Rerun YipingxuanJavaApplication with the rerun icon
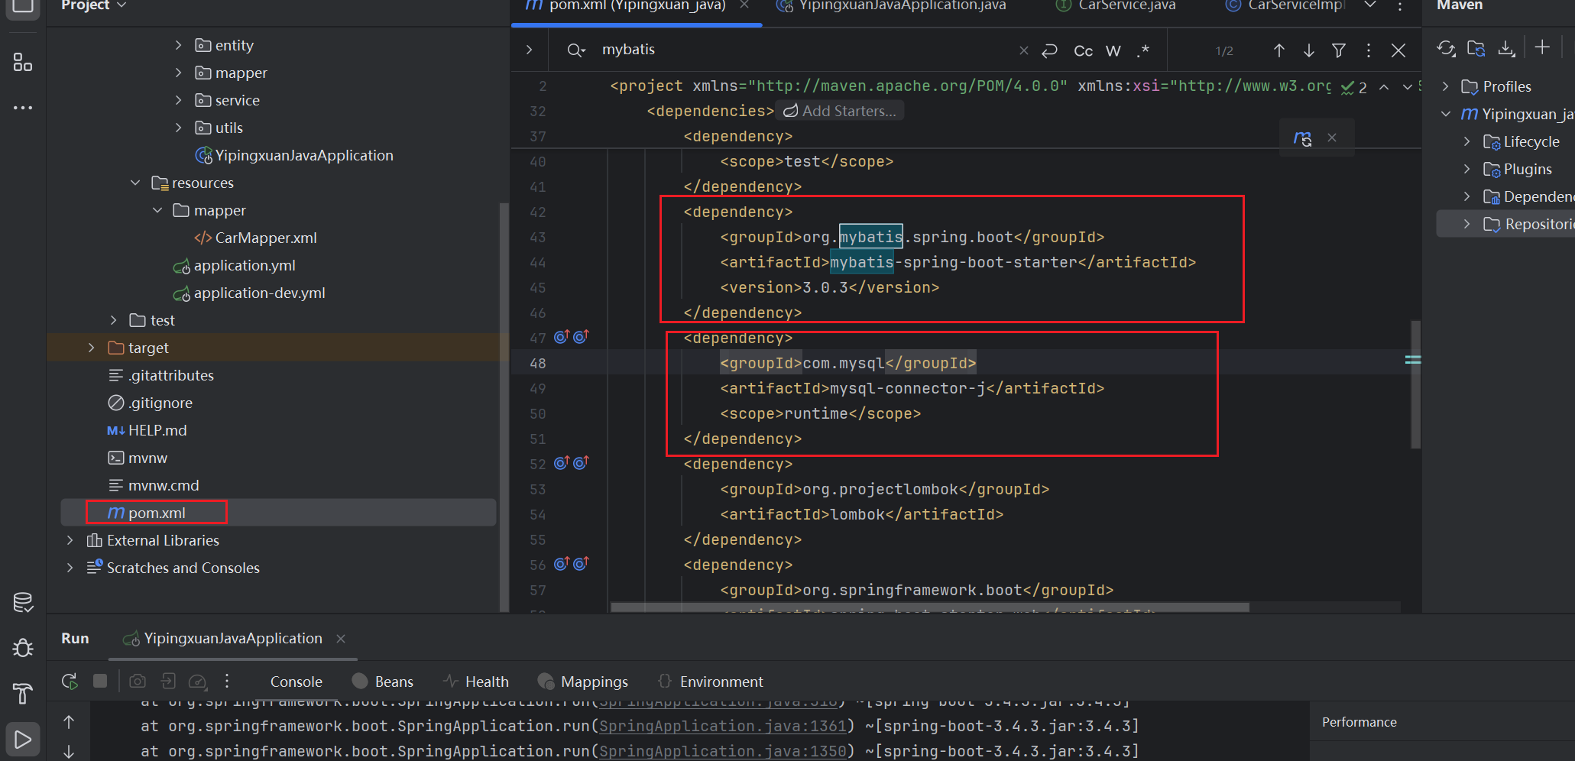 70,681
